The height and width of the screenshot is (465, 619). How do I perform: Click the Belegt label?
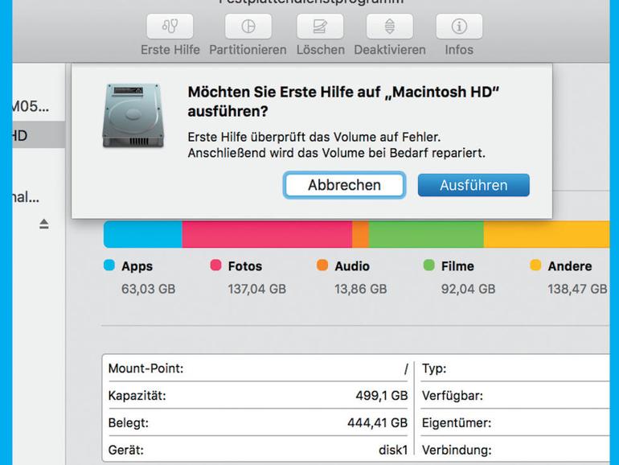point(129,423)
